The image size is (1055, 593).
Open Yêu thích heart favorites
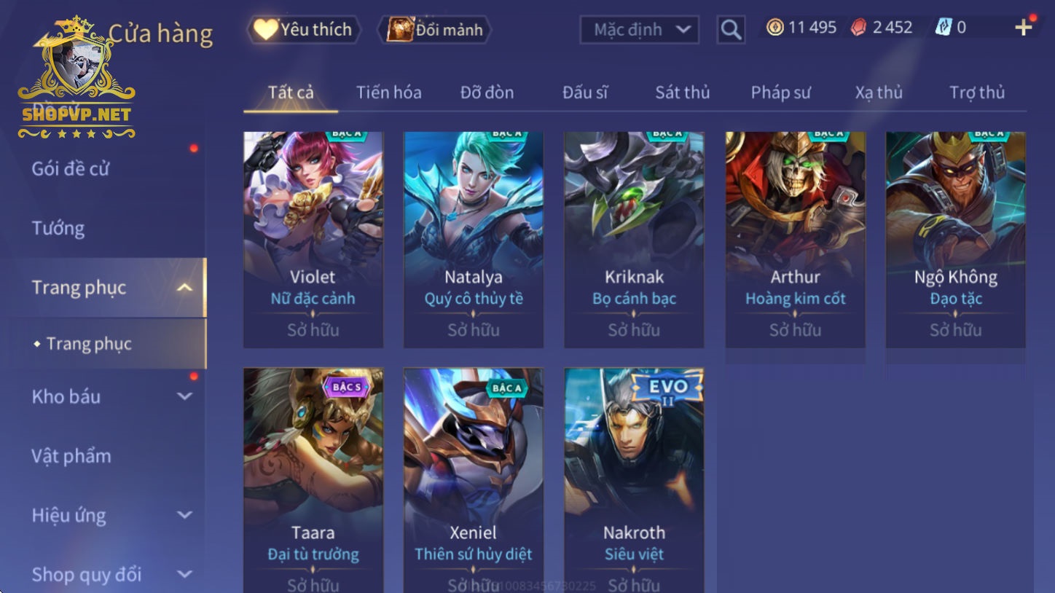304,30
